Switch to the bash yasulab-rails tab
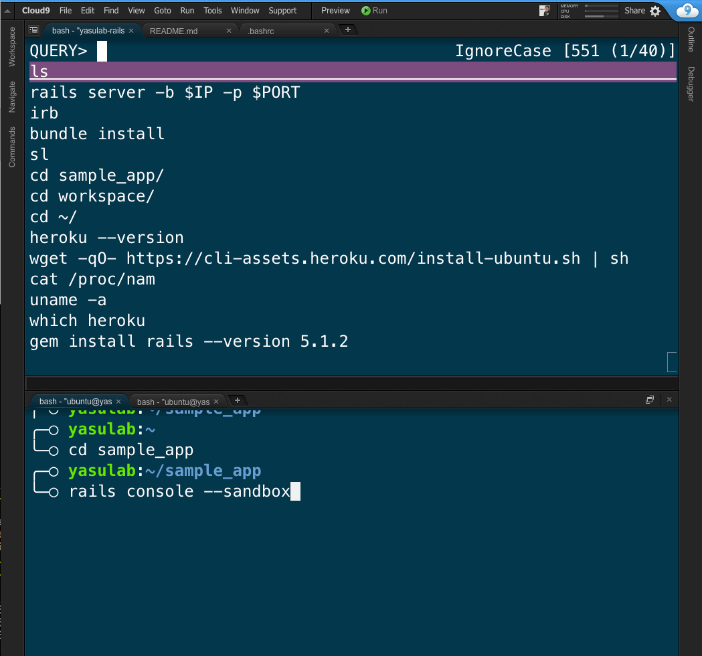Screen dimensions: 702x656 (88, 30)
